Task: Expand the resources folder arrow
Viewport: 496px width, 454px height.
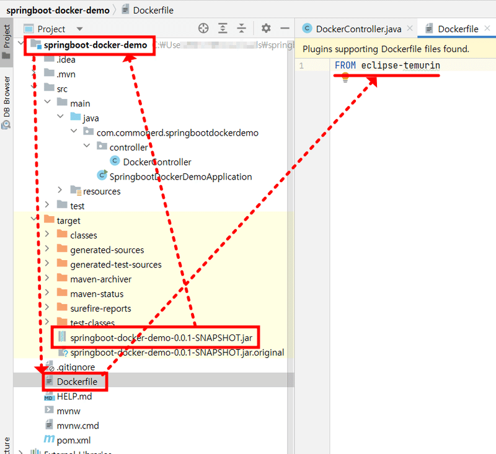Action: (60, 190)
